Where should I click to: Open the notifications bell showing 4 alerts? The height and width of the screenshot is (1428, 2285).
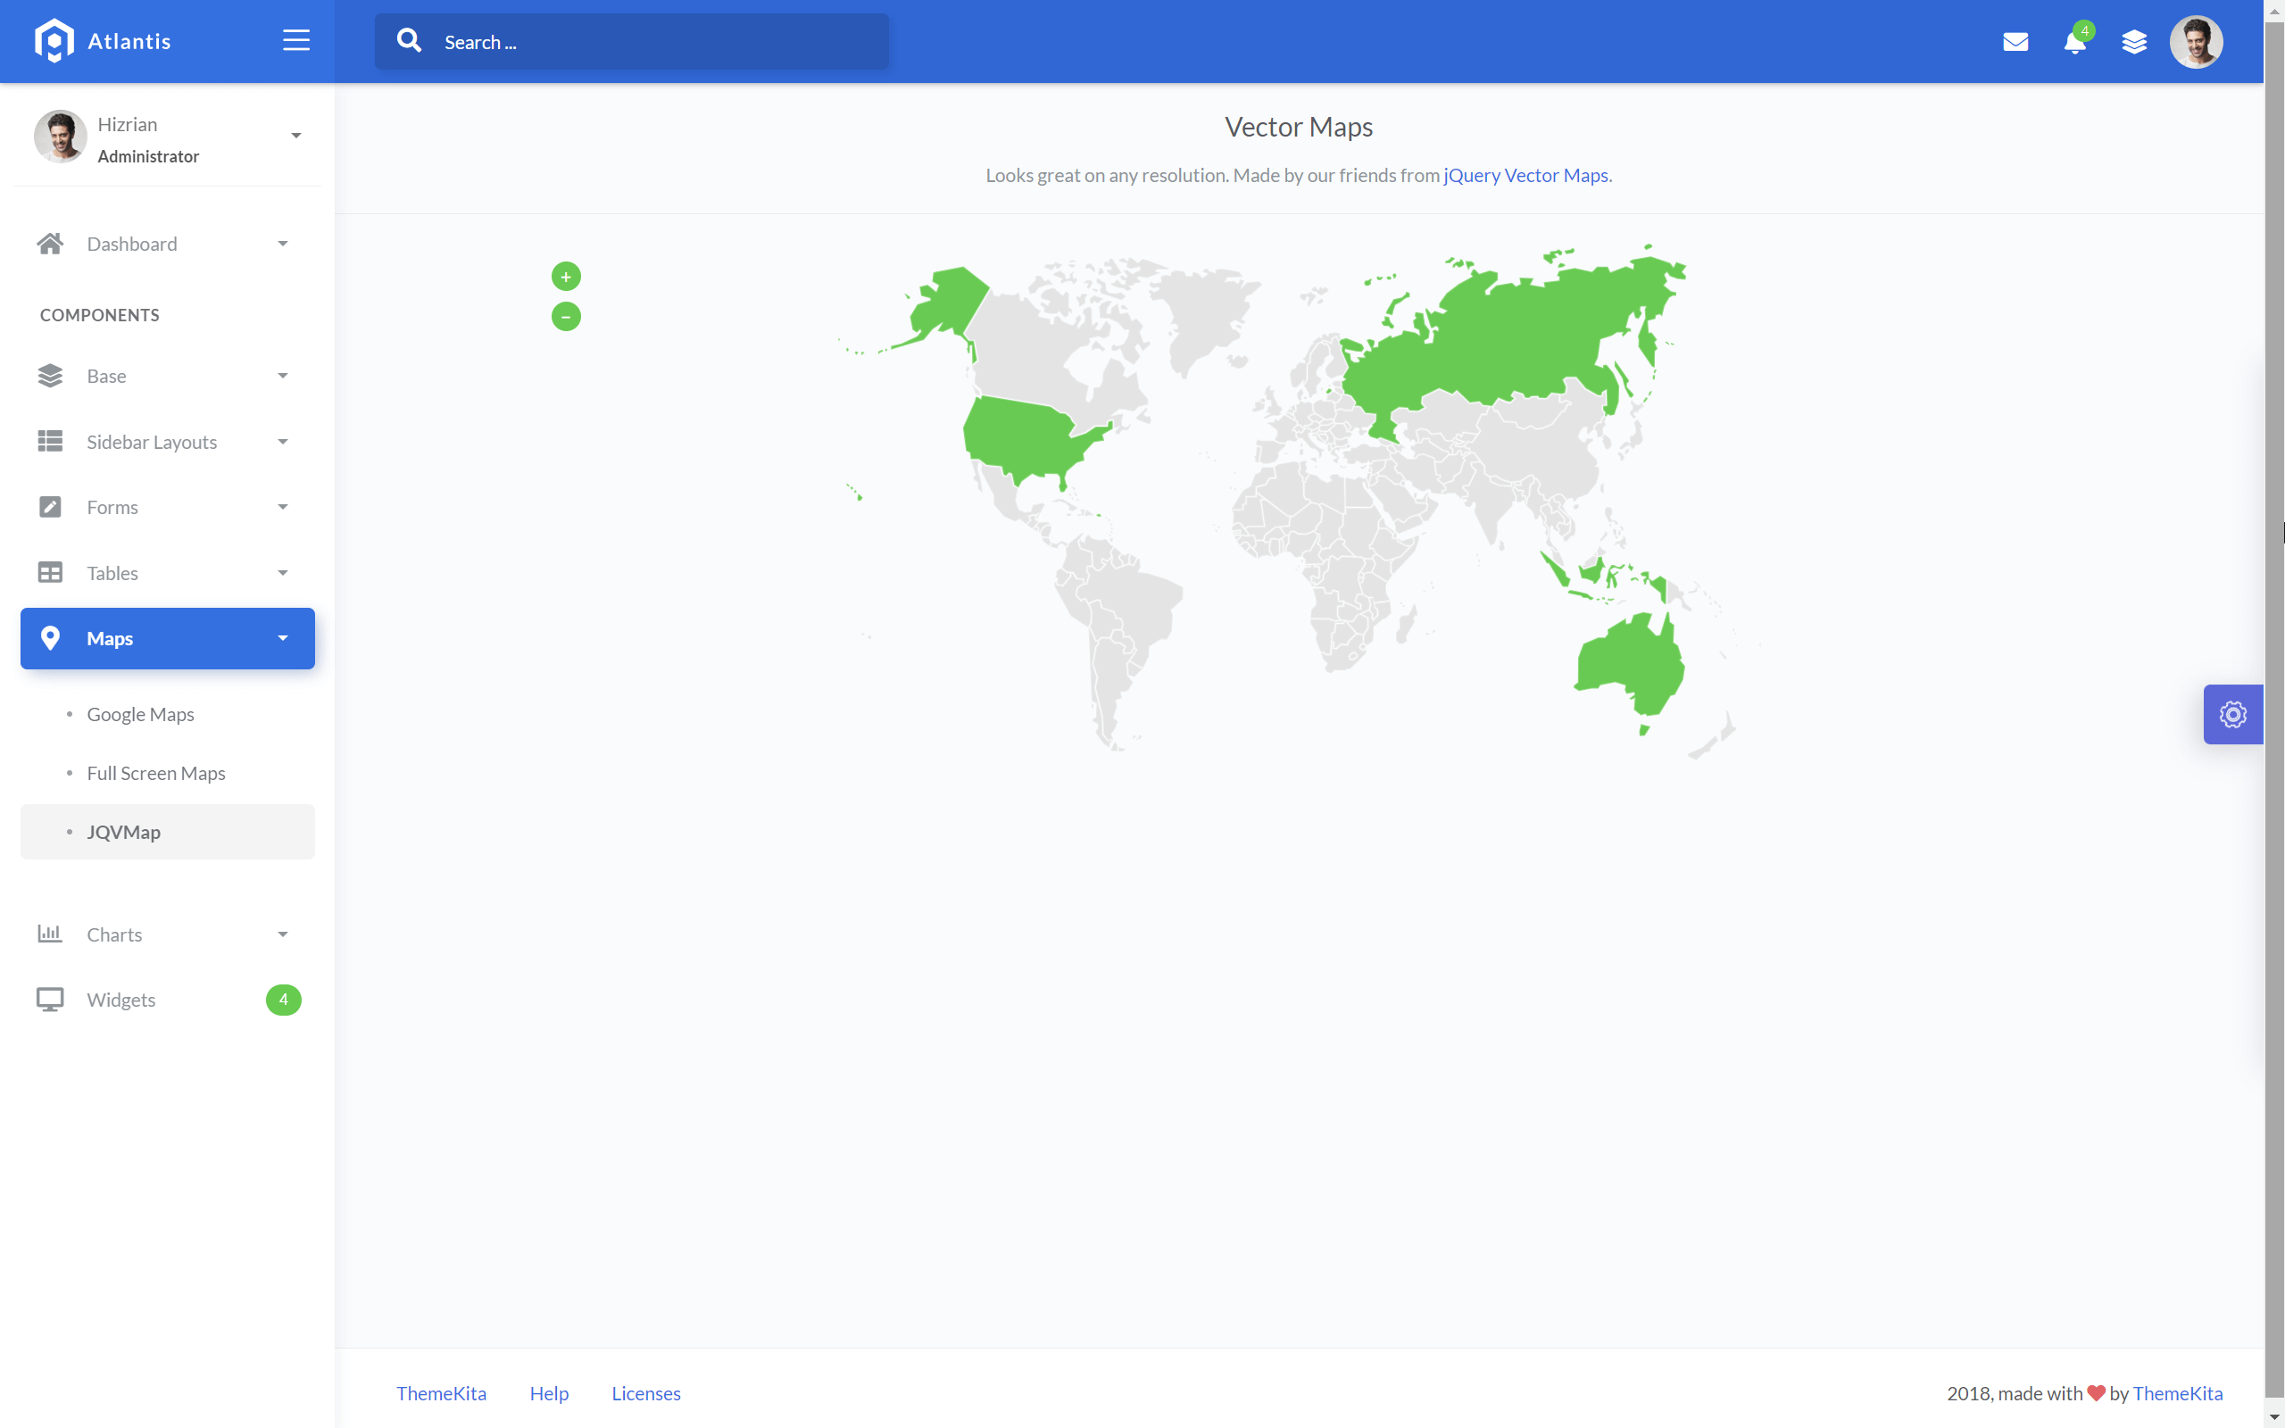(2073, 44)
